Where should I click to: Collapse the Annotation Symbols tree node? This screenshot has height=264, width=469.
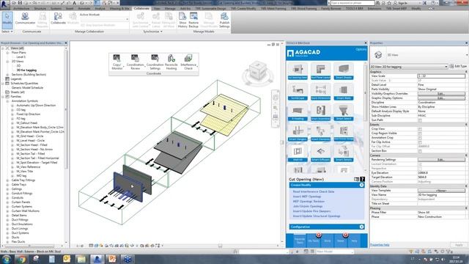(x=7, y=101)
